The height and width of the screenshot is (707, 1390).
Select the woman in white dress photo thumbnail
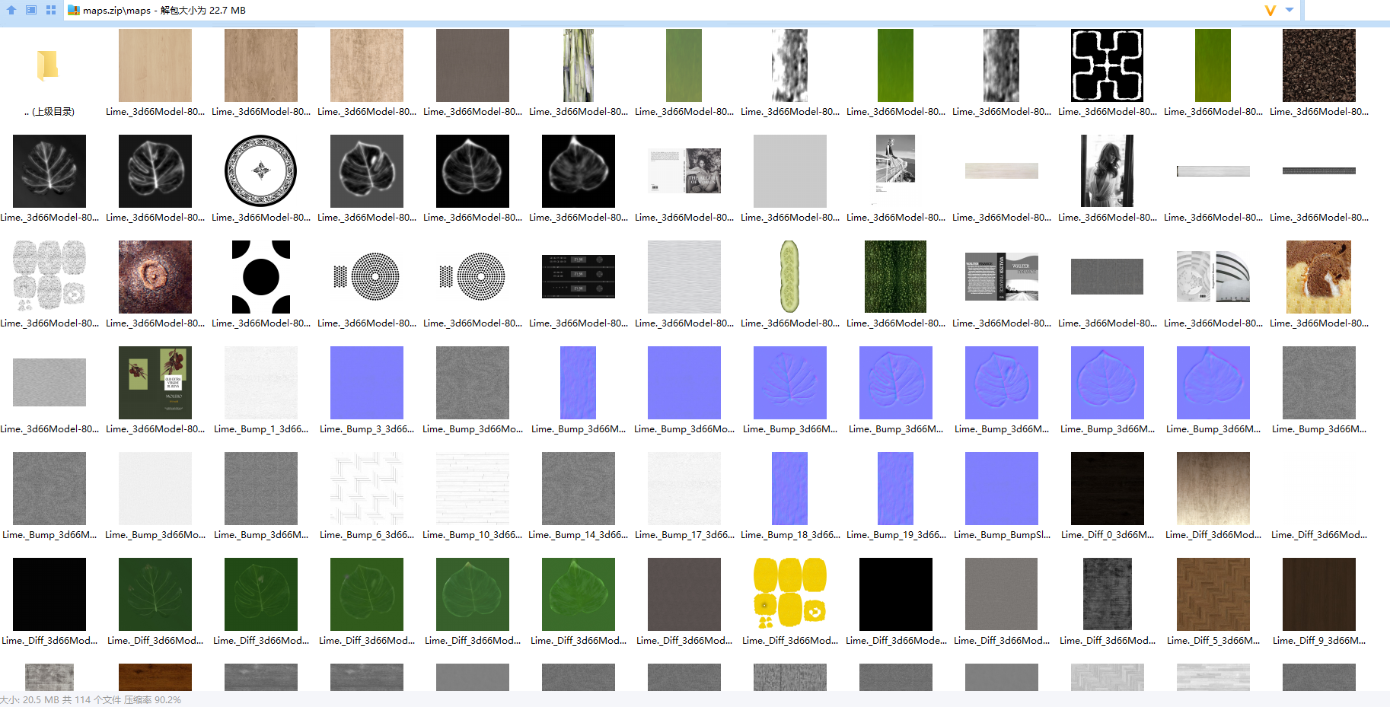[x=1108, y=171]
